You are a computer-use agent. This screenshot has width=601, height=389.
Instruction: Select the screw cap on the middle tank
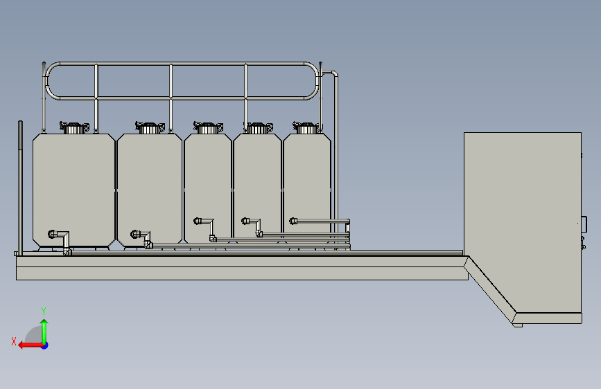208,128
